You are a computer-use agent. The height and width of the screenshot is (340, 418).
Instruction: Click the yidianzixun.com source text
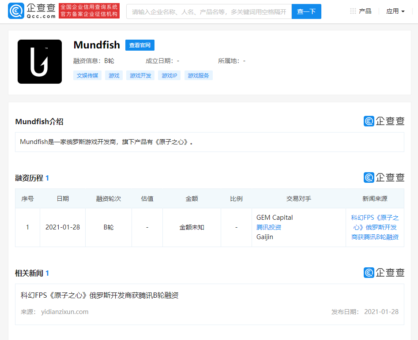pos(65,312)
